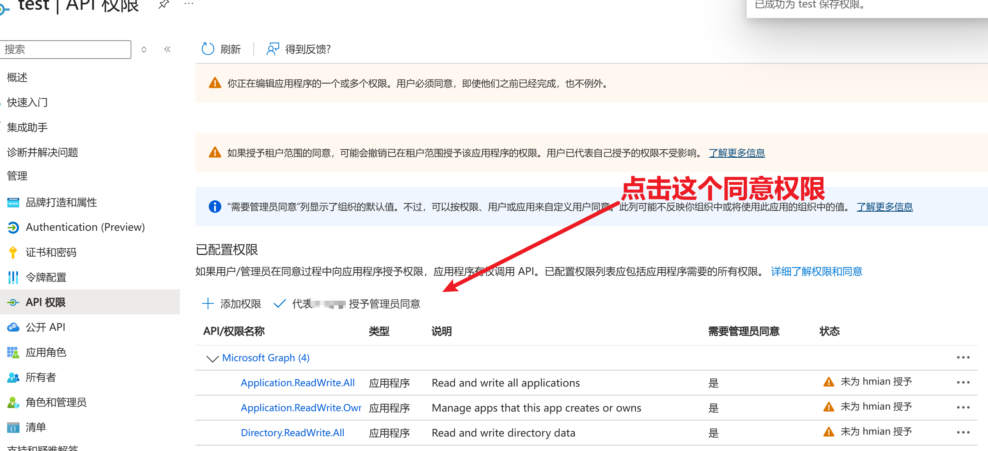Select API 权限 in the sidebar
Image resolution: width=988 pixels, height=451 pixels.
45,302
